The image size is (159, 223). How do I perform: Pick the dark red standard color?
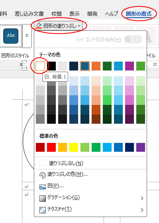pyautogui.click(x=40, y=147)
